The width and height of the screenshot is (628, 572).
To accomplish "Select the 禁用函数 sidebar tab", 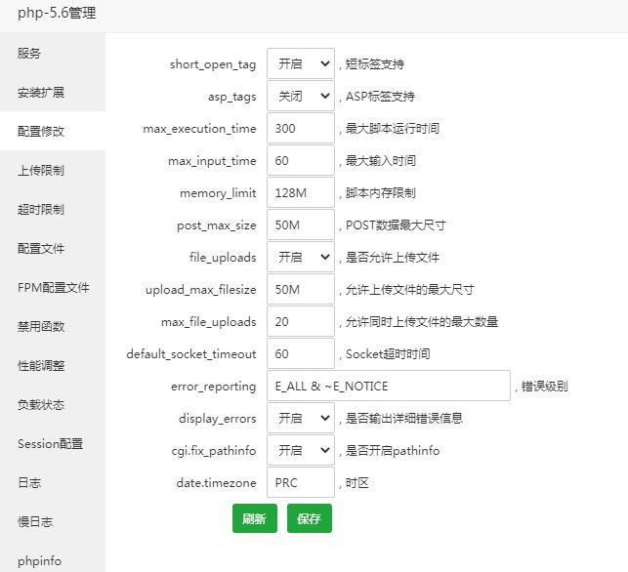I will pyautogui.click(x=41, y=327).
